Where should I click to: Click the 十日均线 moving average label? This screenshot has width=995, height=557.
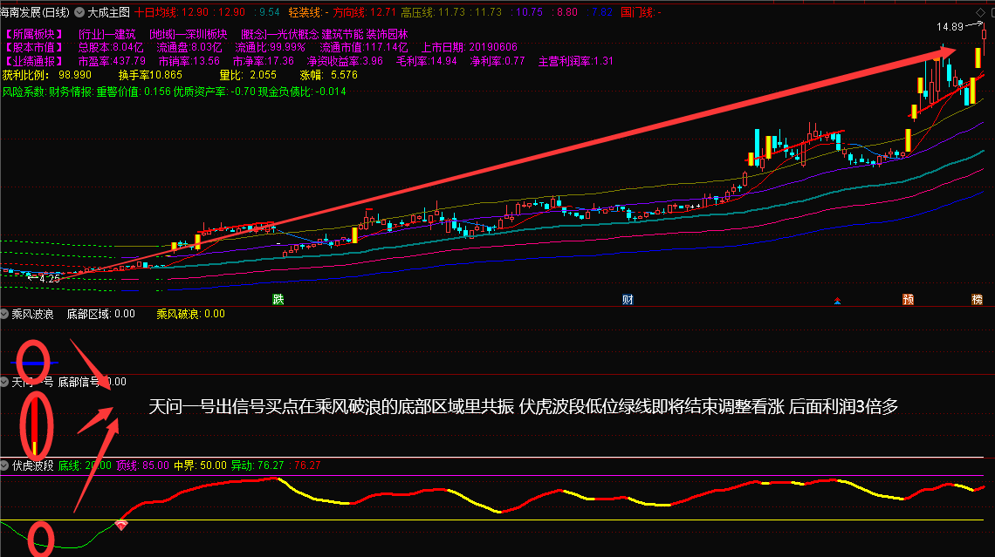pyautogui.click(x=155, y=13)
